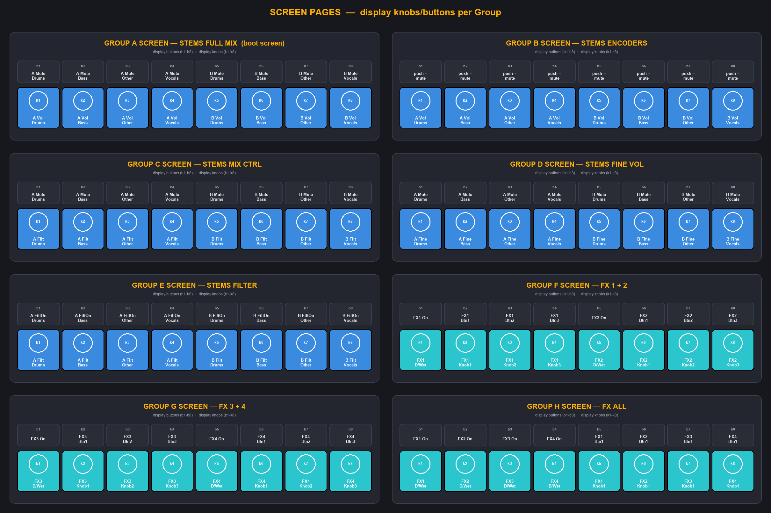Click k8 B Vol Vocals knob in Group A
Screen dimensions: 771x513
point(350,108)
